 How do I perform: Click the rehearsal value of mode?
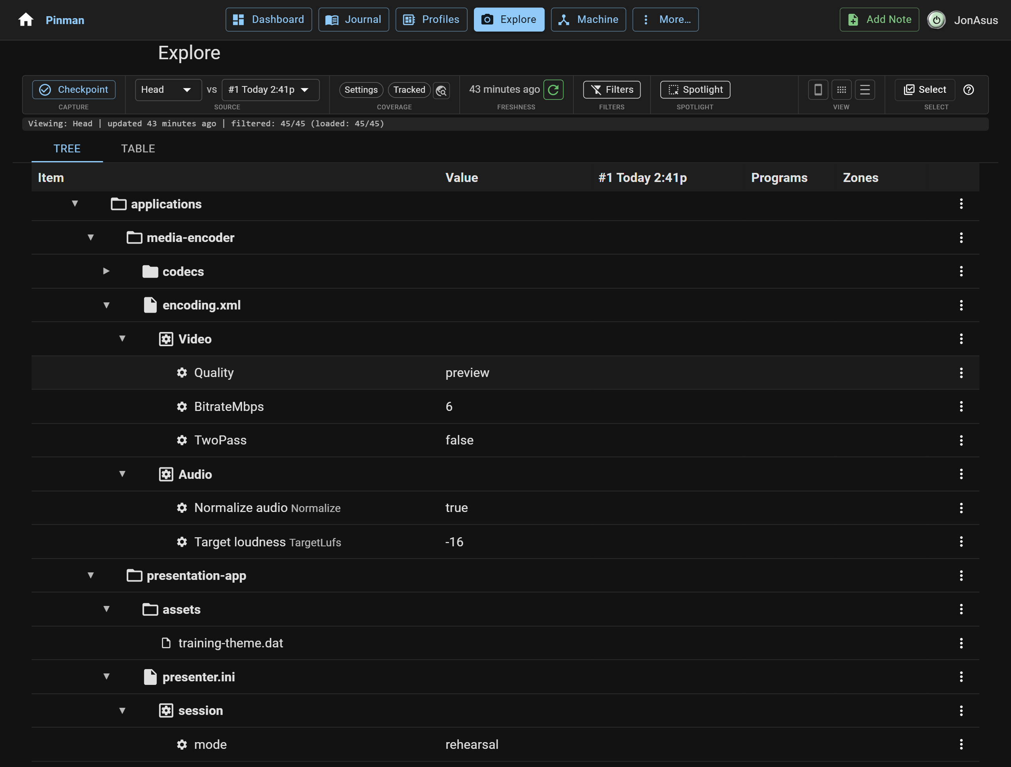(472, 744)
